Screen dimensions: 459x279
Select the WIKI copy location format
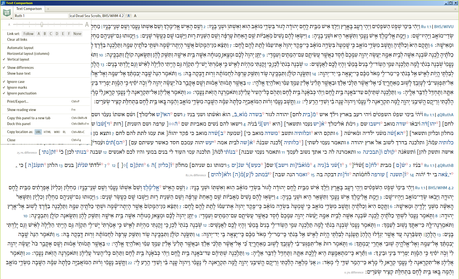(x=57, y=132)
